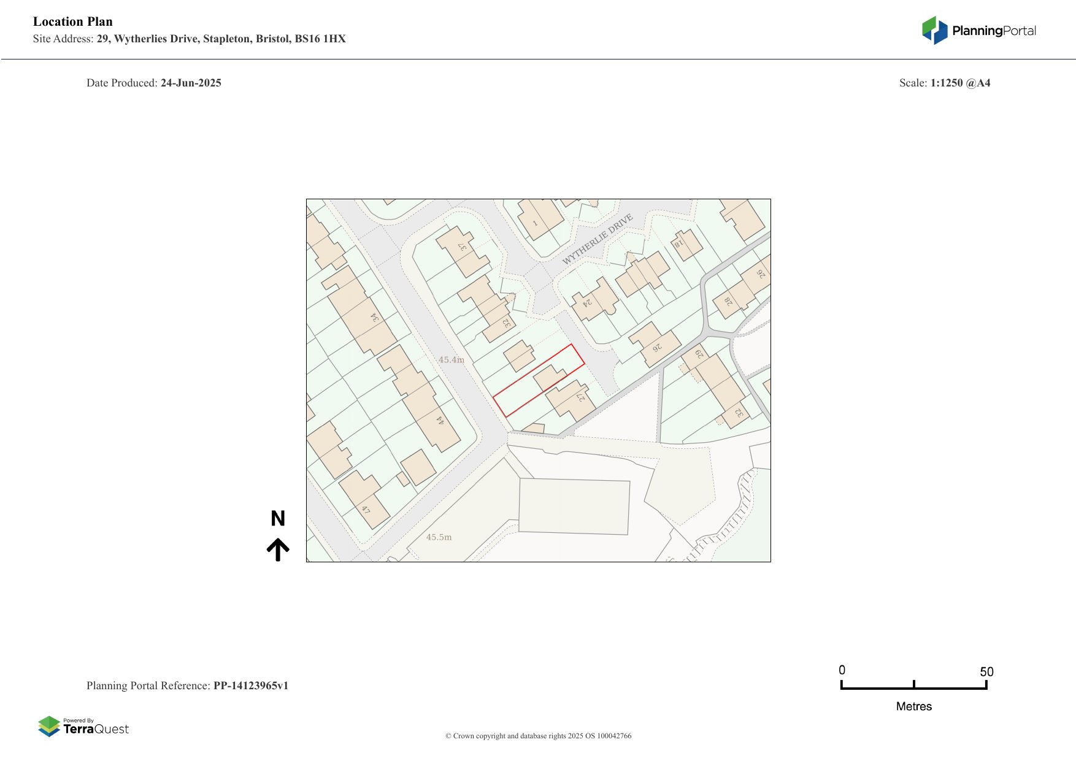Image resolution: width=1076 pixels, height=761 pixels.
Task: Click the Planning Portal Reference number
Action: pos(250,686)
